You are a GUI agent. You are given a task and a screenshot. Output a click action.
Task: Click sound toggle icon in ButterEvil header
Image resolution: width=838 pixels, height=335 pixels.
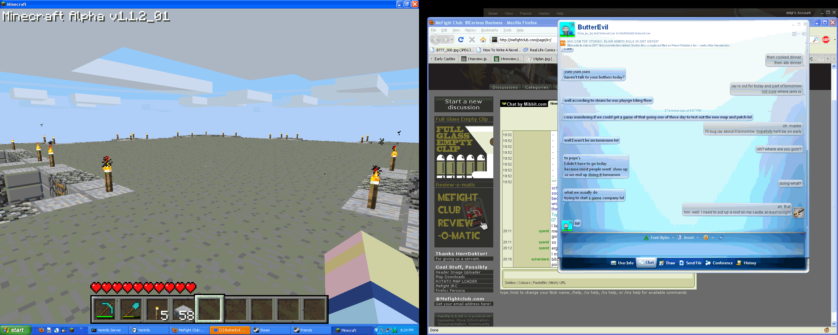[804, 34]
